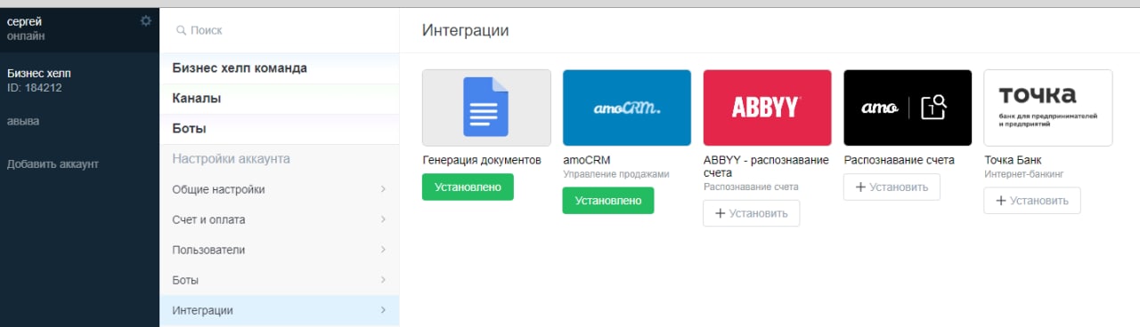Open Боты settings submenu item
The width and height of the screenshot is (1140, 327).
(x=280, y=280)
